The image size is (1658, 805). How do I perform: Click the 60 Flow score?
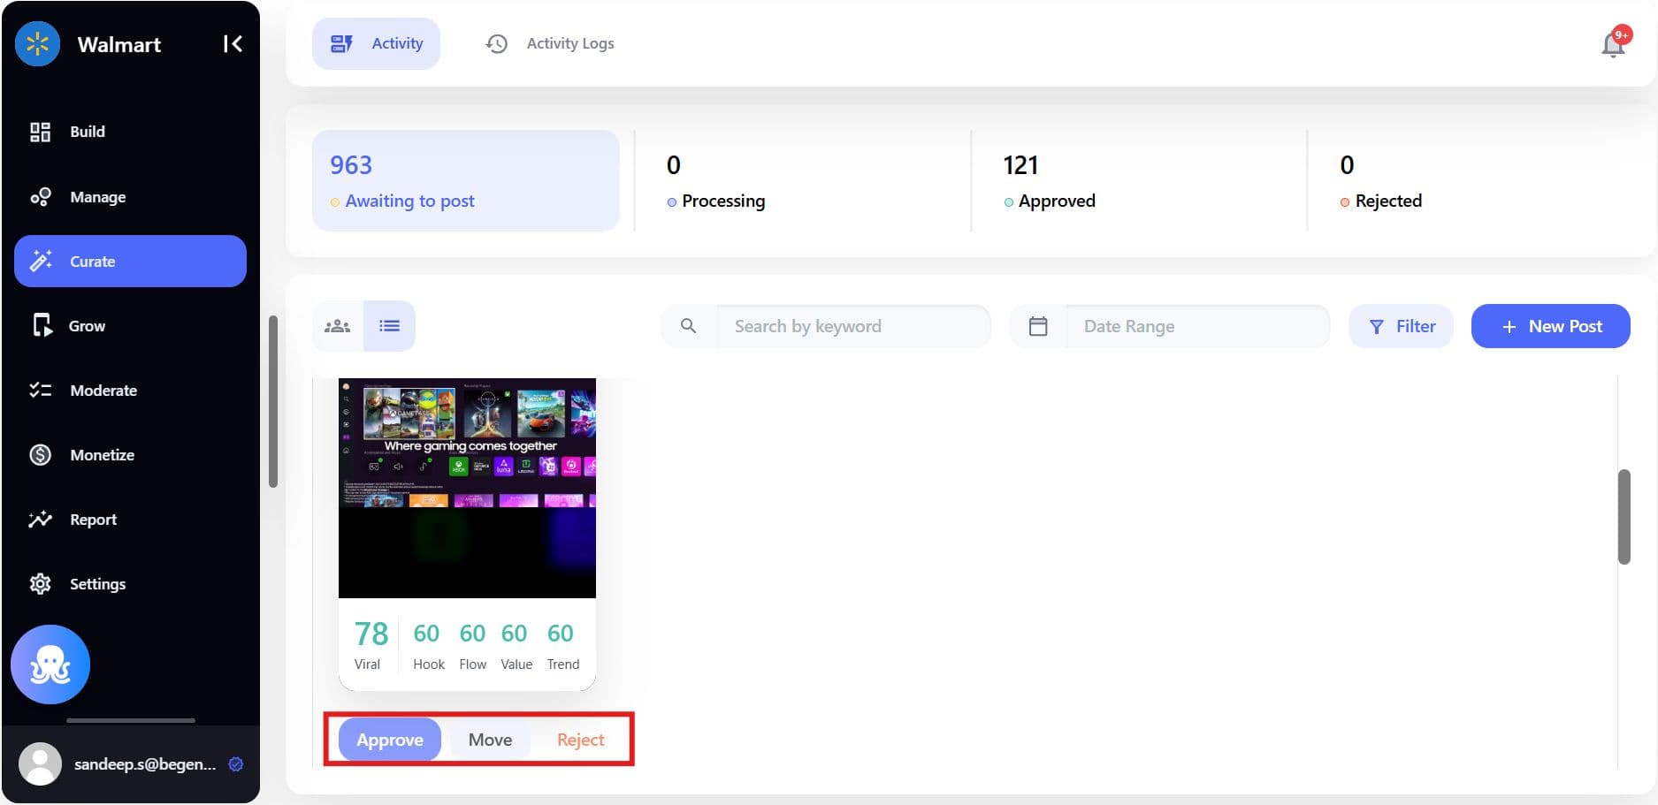(x=472, y=645)
